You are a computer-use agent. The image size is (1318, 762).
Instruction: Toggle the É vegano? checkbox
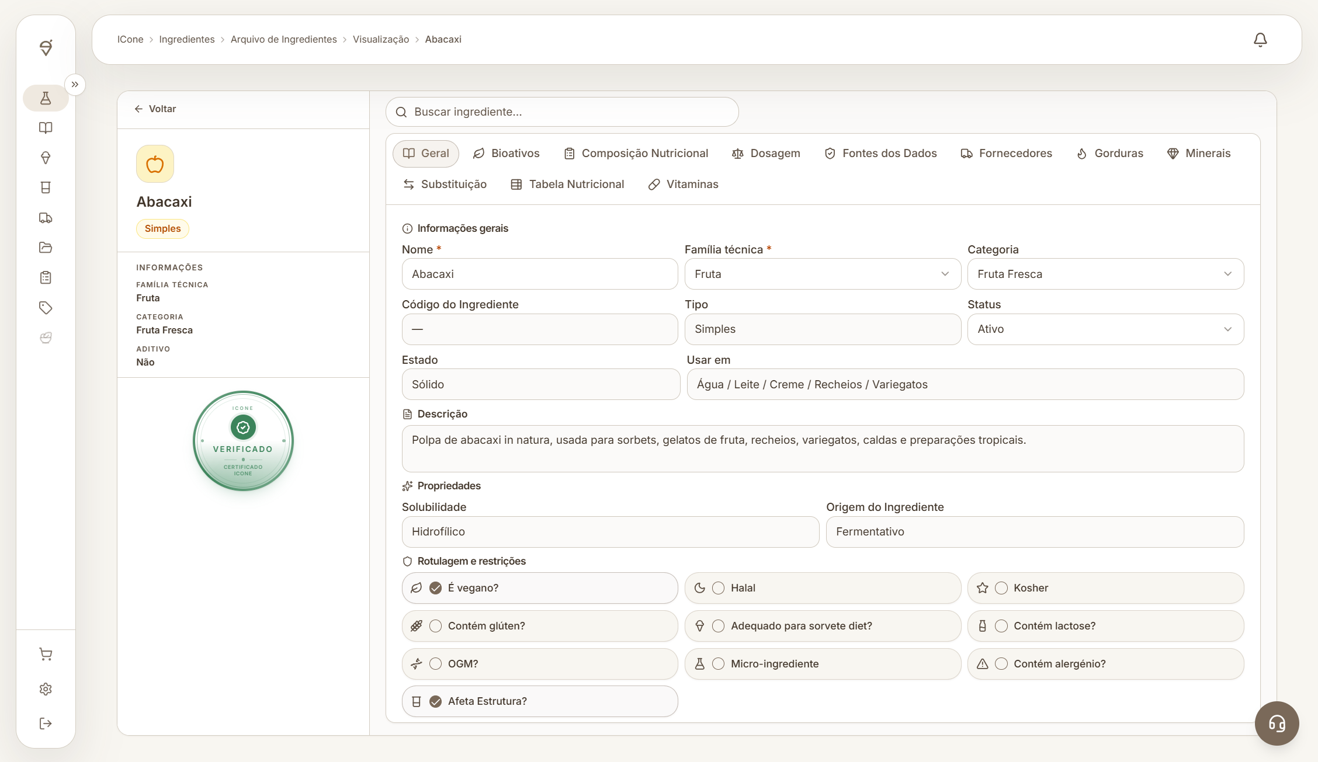[435, 588]
